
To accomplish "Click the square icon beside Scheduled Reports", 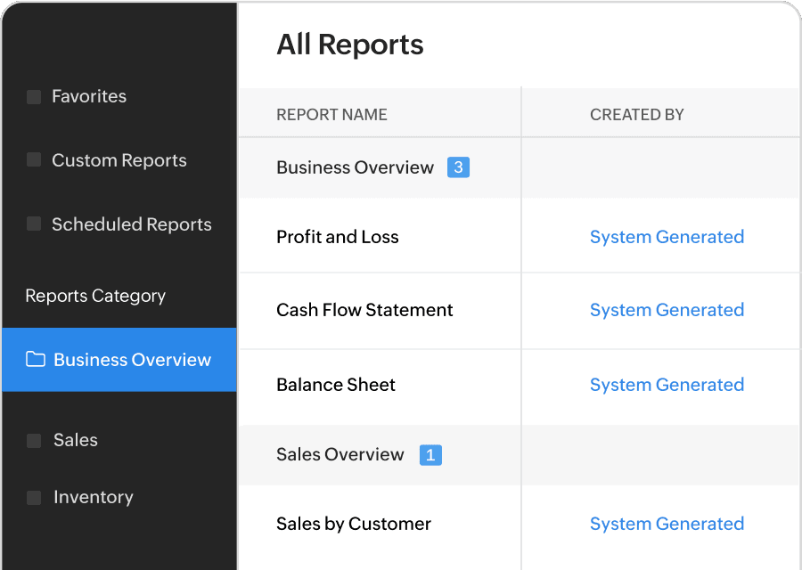I will (34, 224).
